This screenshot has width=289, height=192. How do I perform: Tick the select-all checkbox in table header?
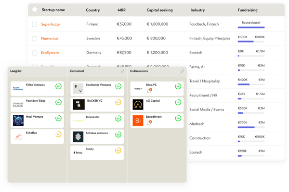coord(35,10)
